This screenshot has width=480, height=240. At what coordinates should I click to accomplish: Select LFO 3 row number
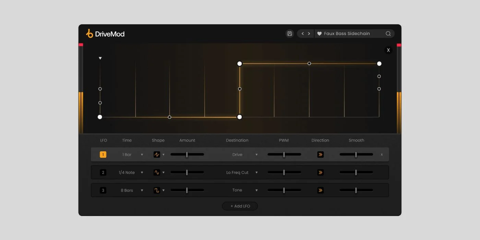point(103,190)
